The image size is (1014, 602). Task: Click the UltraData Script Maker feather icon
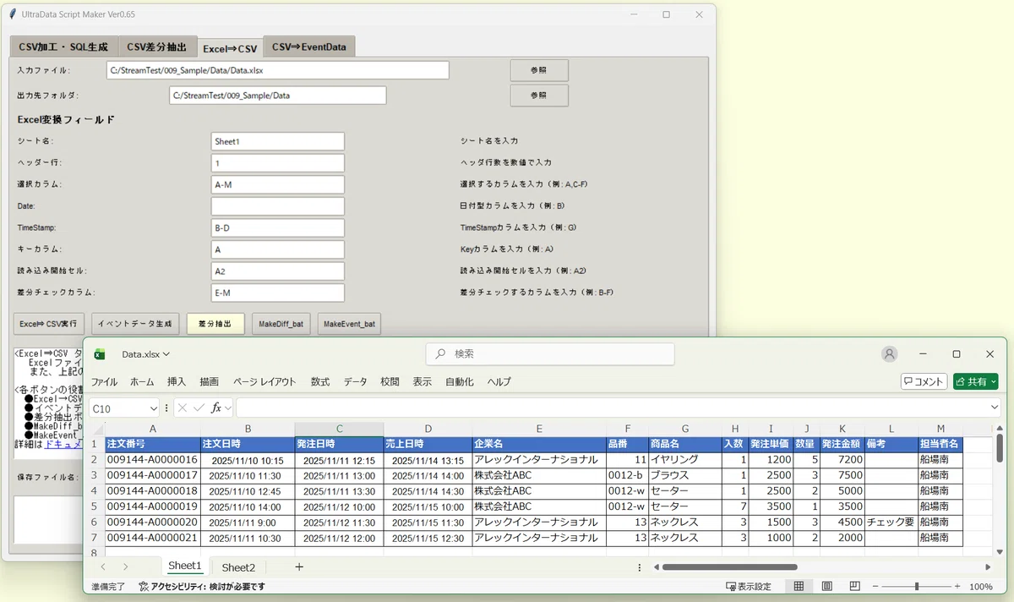12,14
